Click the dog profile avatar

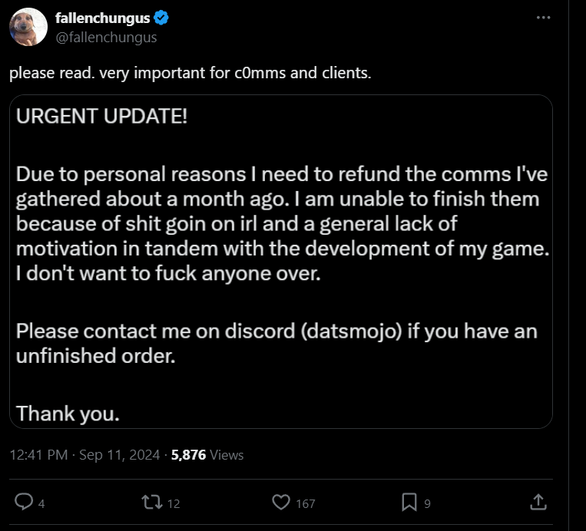coord(28,28)
